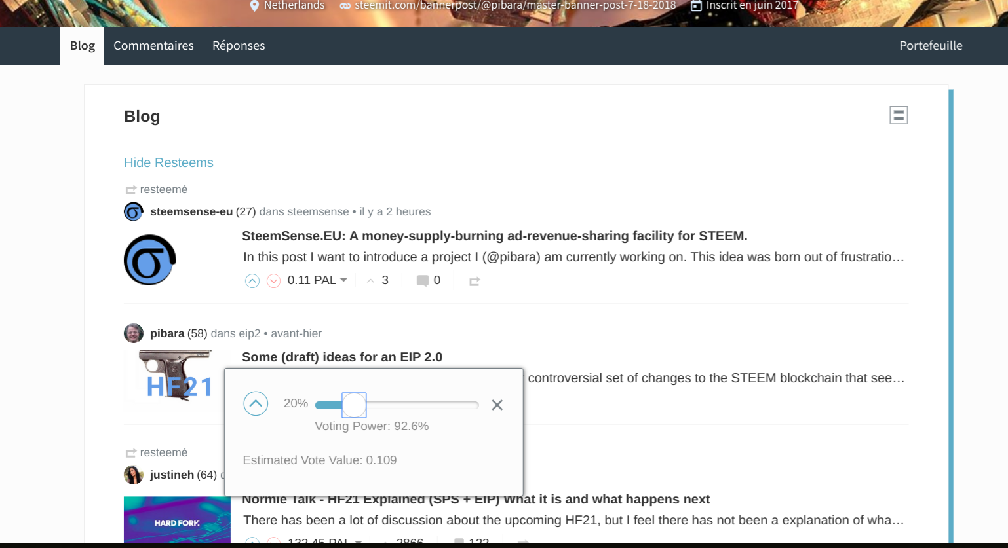Open the Portefeuille wallet tab
1008x548 pixels.
[x=931, y=46]
